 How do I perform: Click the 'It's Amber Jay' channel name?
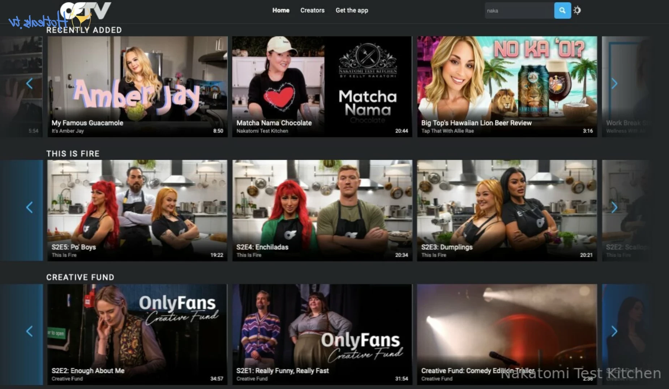tap(68, 131)
